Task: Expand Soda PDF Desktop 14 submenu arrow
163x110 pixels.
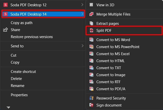Action: 82,14
